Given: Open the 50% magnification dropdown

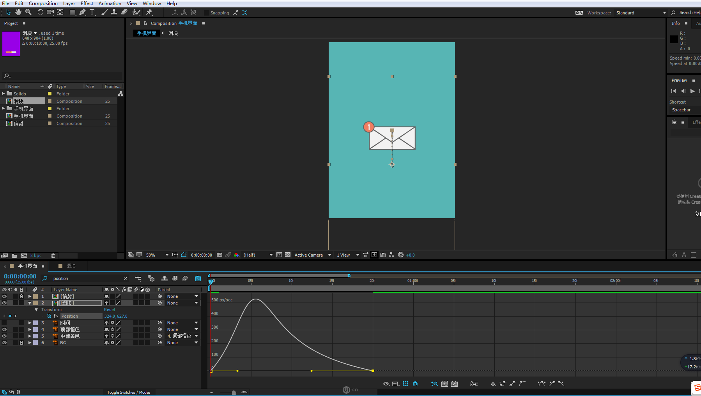Looking at the screenshot, I should point(166,255).
